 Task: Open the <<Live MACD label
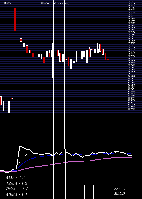tap(120, 192)
